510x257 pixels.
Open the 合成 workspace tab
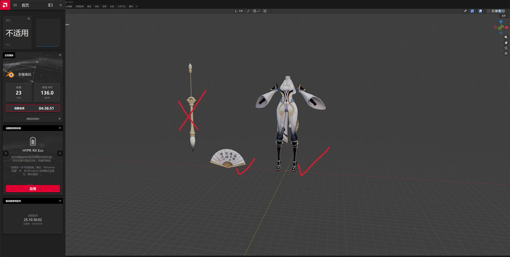click(x=112, y=6)
